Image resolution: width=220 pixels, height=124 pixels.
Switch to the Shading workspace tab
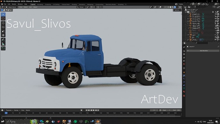[x=74, y=4]
